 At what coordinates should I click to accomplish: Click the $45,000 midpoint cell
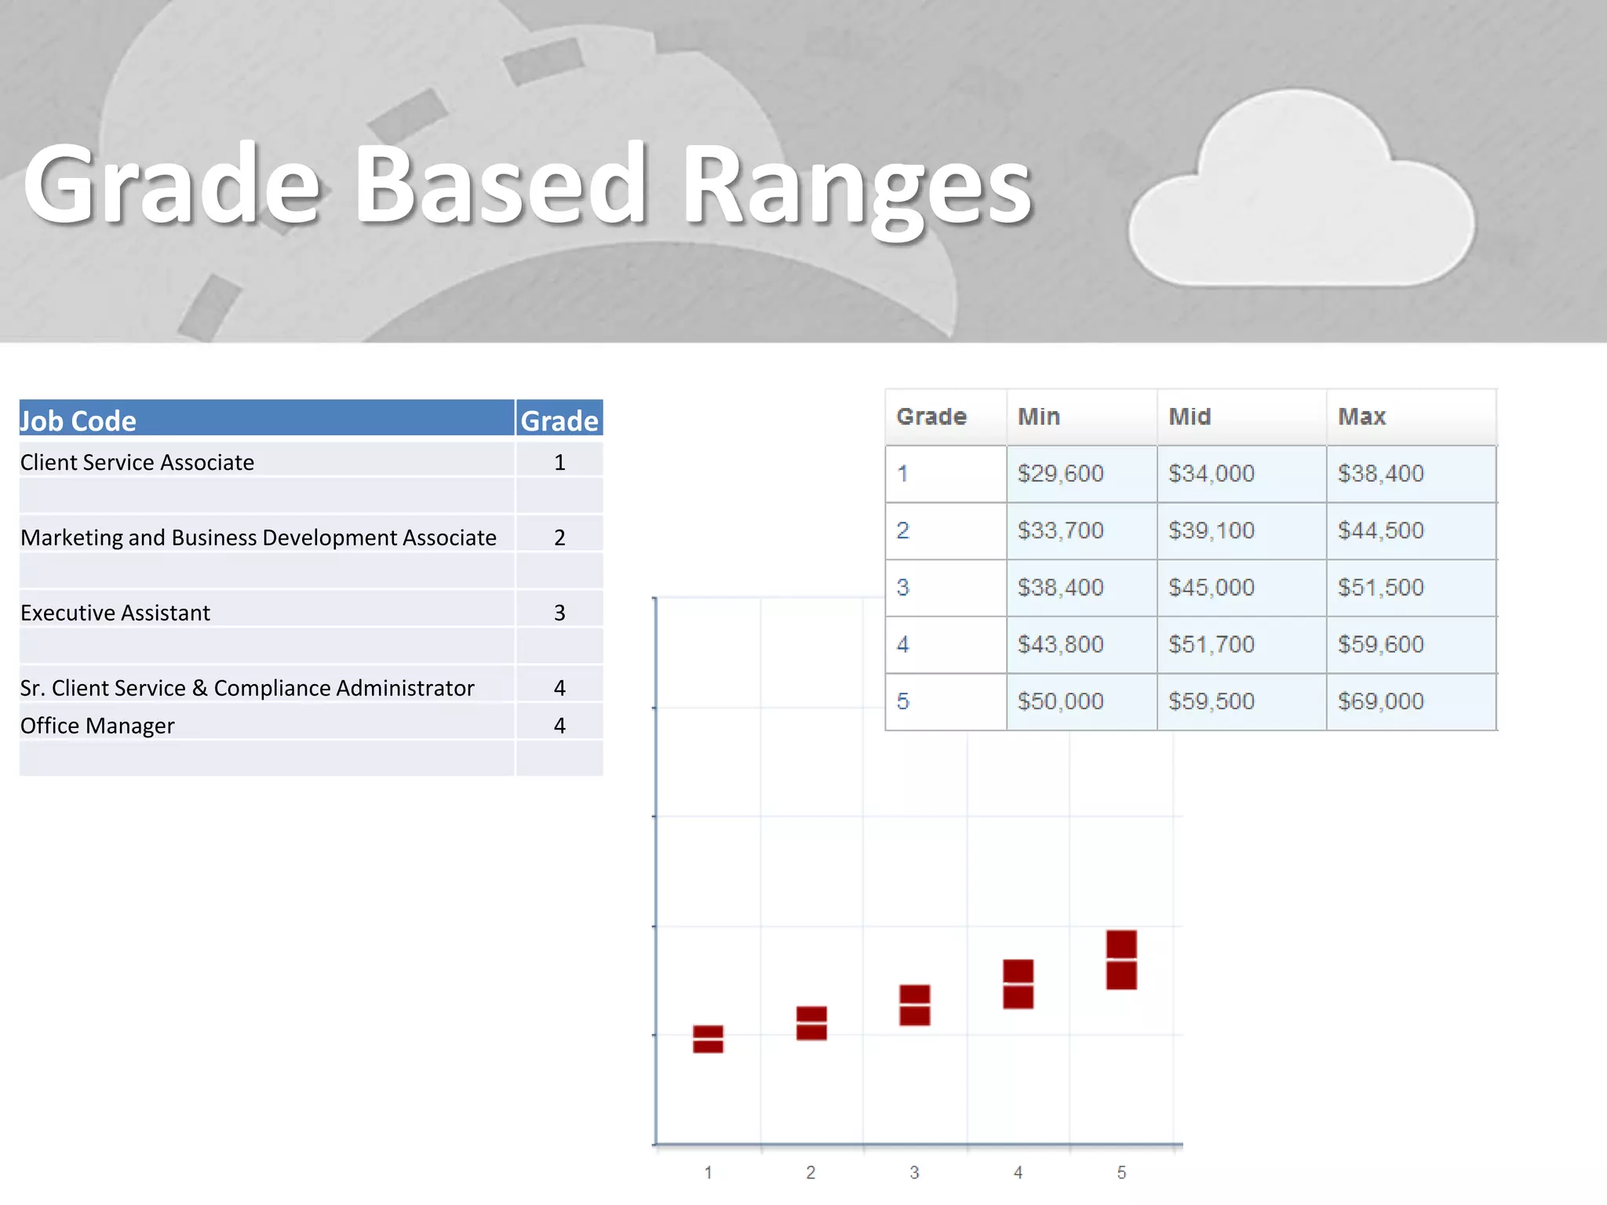pos(1212,588)
